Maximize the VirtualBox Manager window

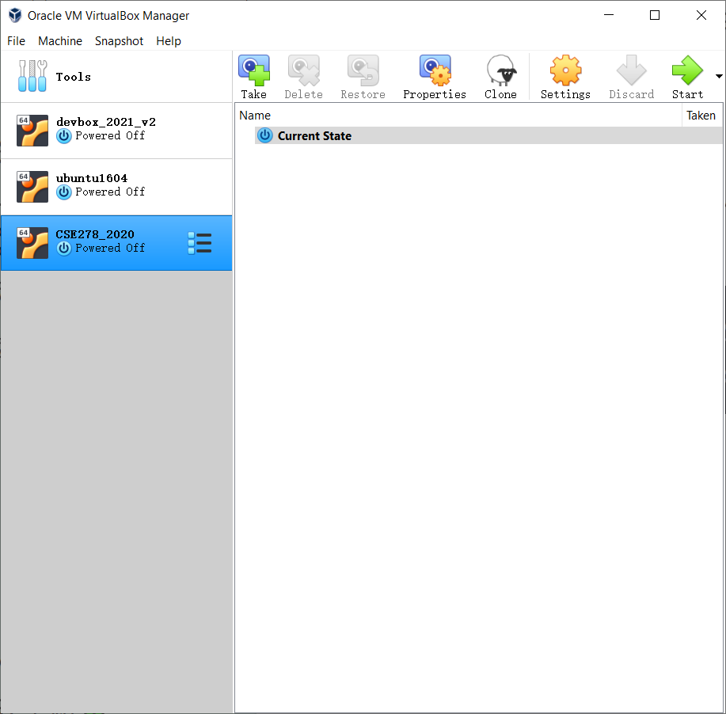click(x=655, y=15)
